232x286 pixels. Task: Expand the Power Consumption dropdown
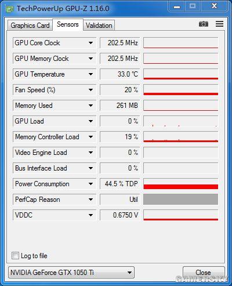click(x=90, y=184)
